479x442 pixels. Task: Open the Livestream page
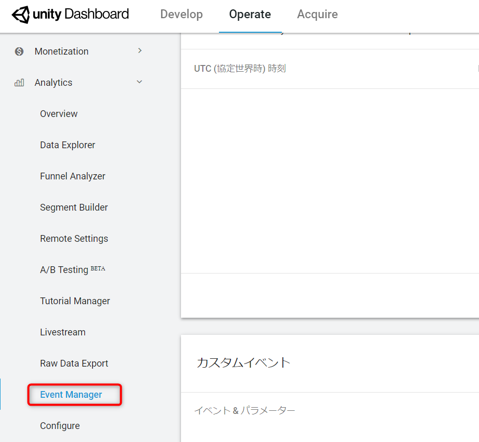(x=62, y=332)
